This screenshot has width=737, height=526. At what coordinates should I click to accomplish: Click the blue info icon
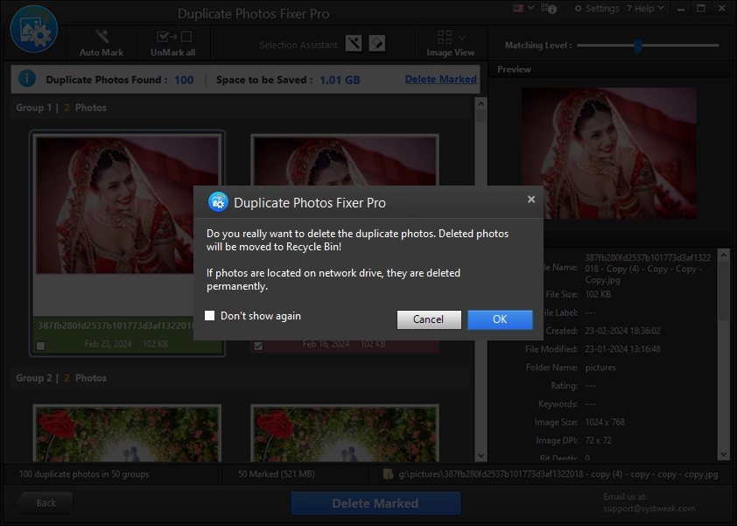coord(27,79)
